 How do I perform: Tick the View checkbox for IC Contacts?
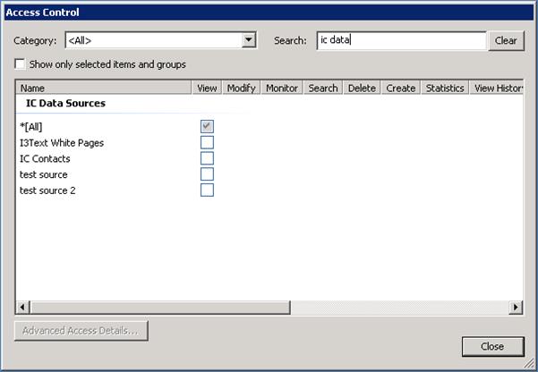coord(207,158)
